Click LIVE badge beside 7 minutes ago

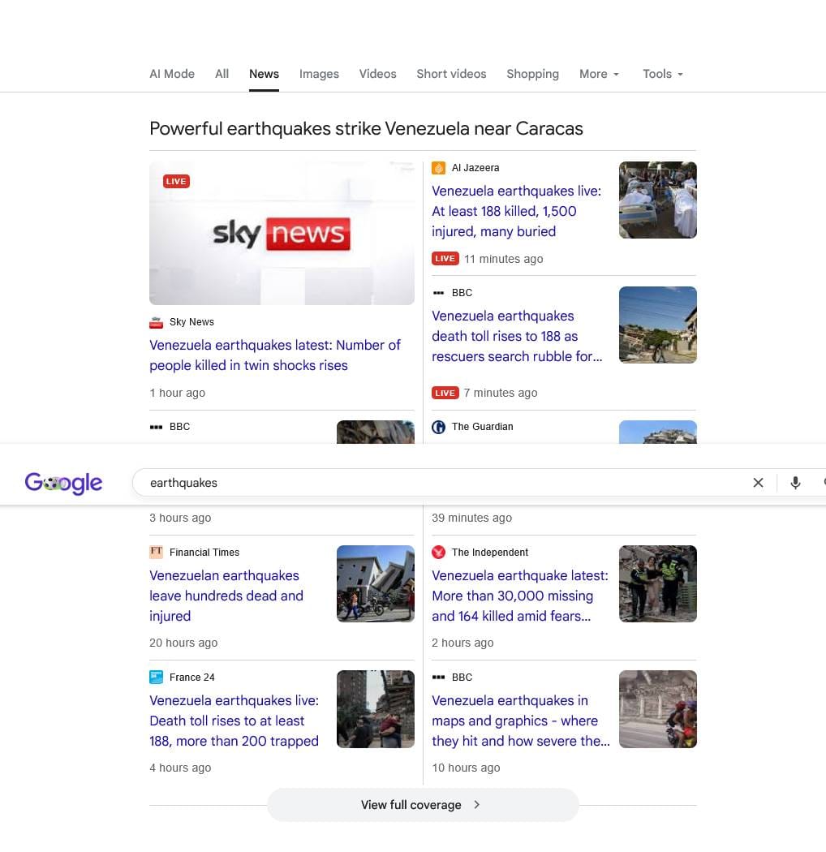coord(445,393)
